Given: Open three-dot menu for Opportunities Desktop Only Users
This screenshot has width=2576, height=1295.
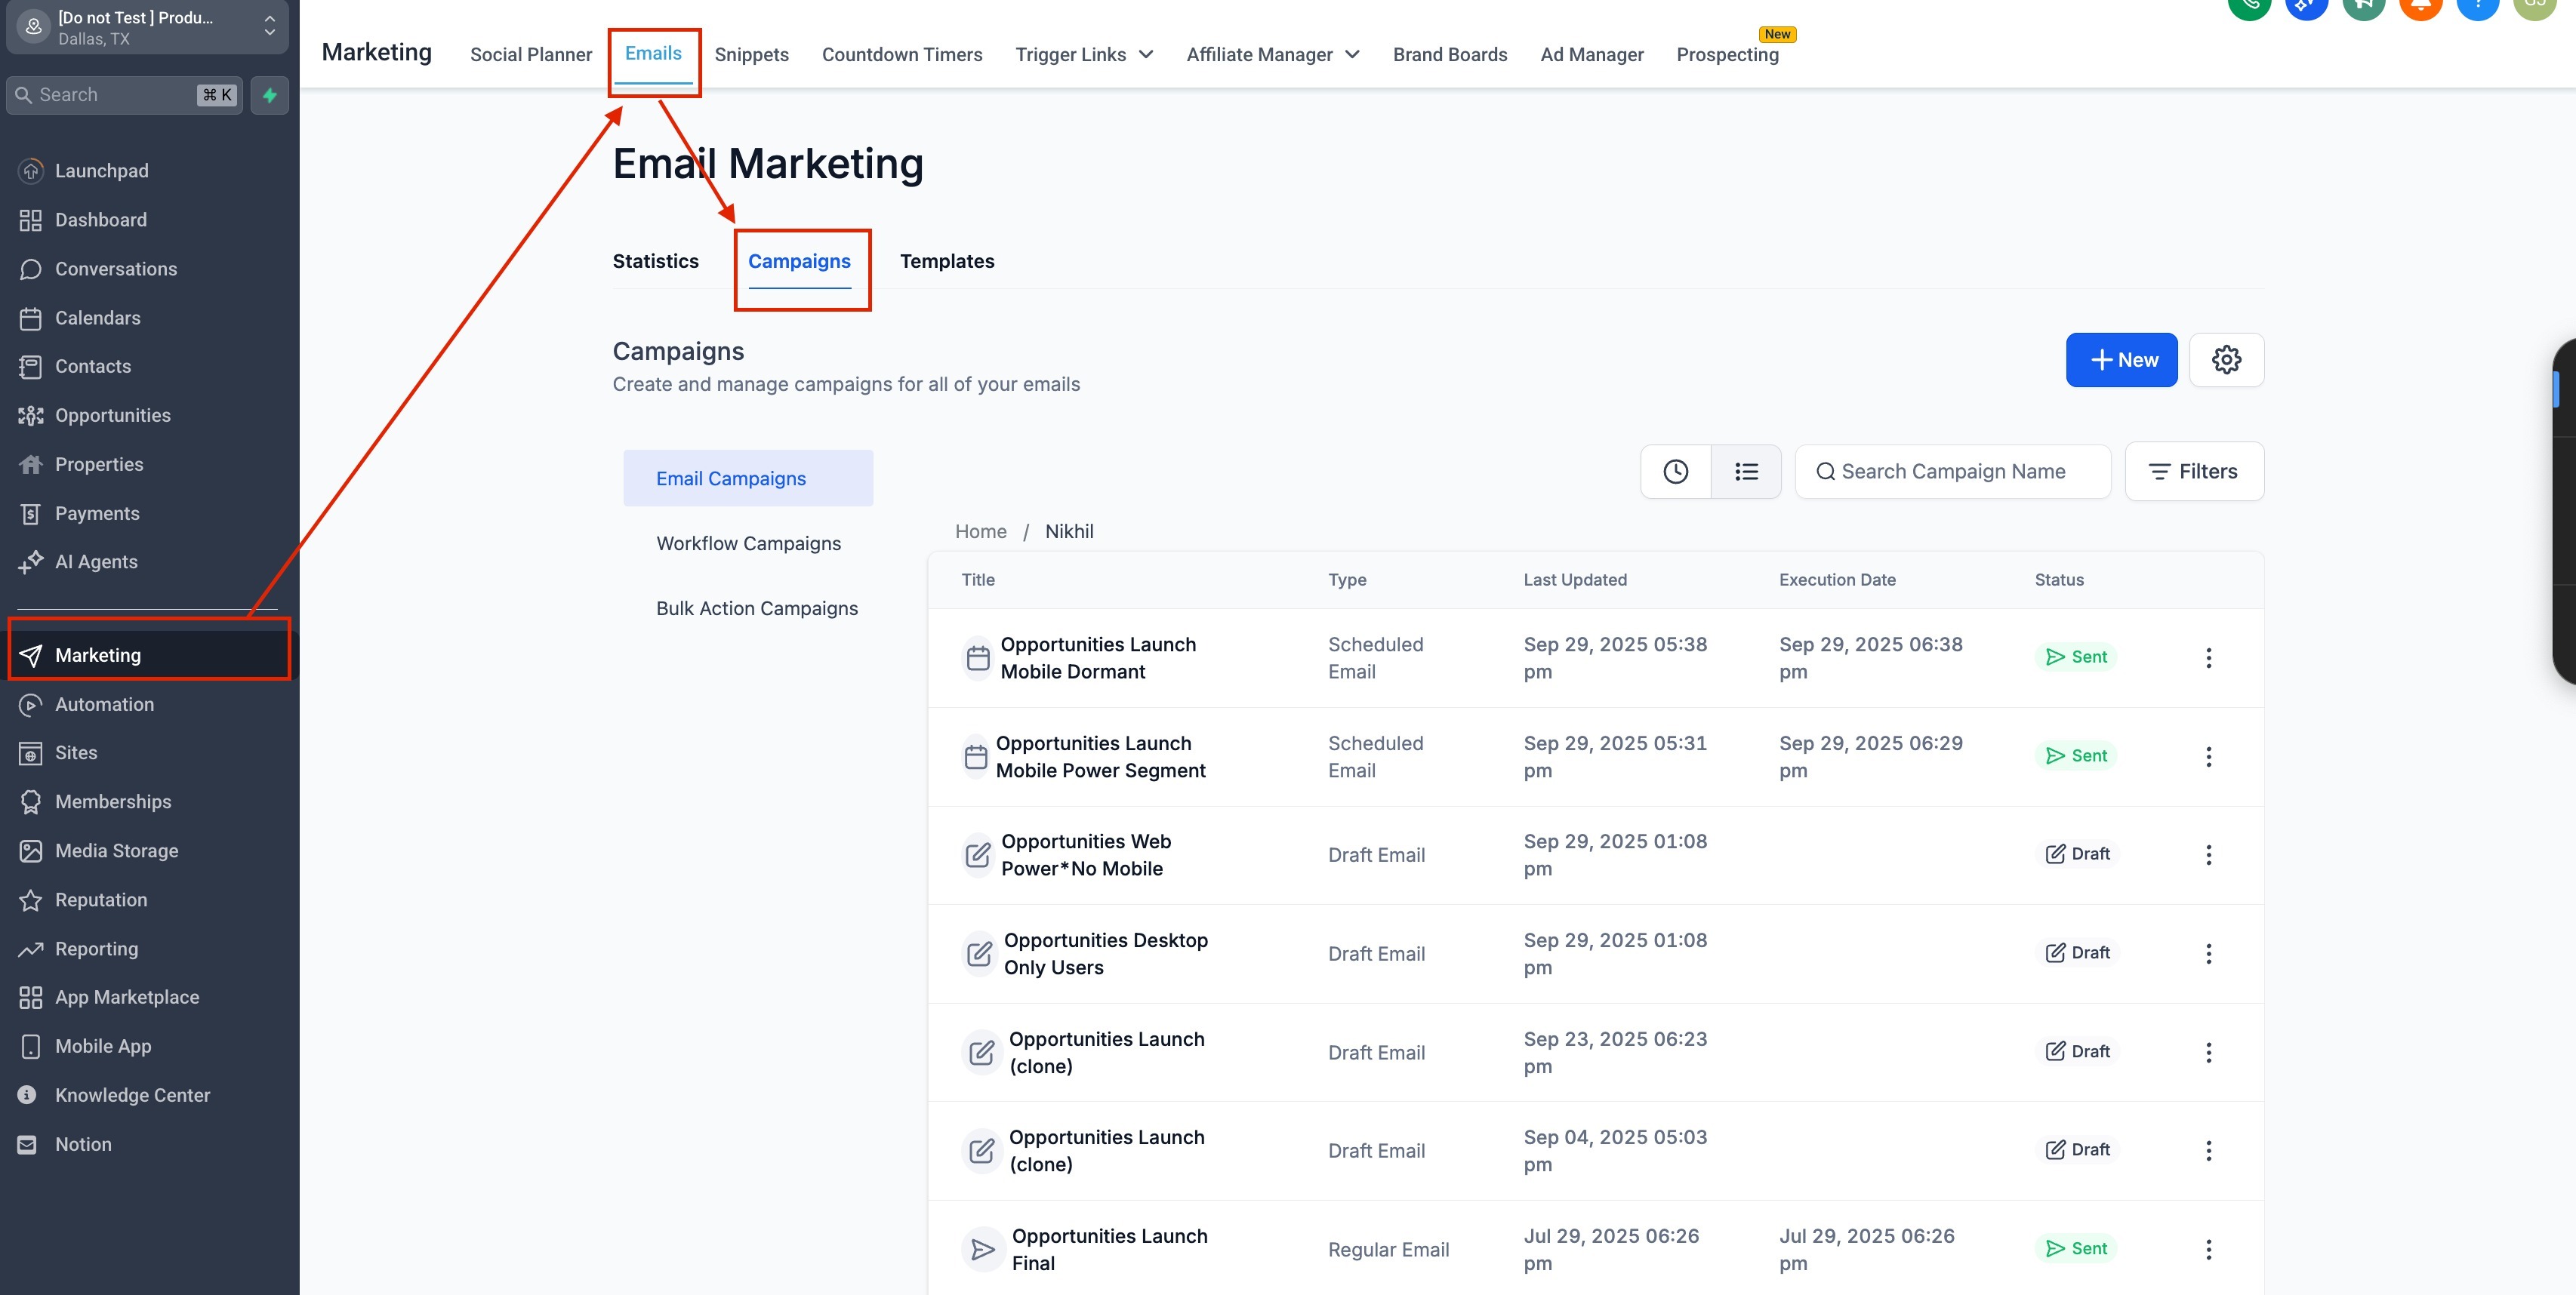Looking at the screenshot, I should [x=2208, y=954].
